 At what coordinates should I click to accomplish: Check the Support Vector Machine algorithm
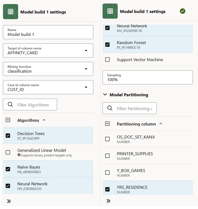click(x=107, y=60)
